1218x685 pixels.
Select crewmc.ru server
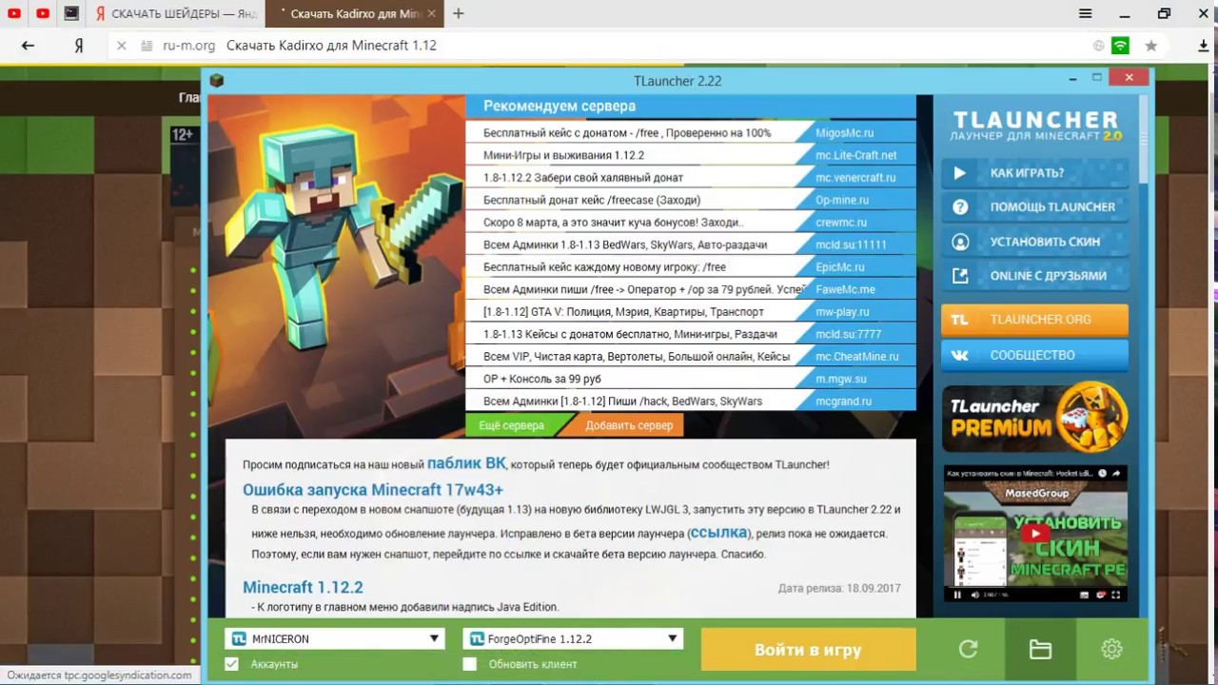691,223
